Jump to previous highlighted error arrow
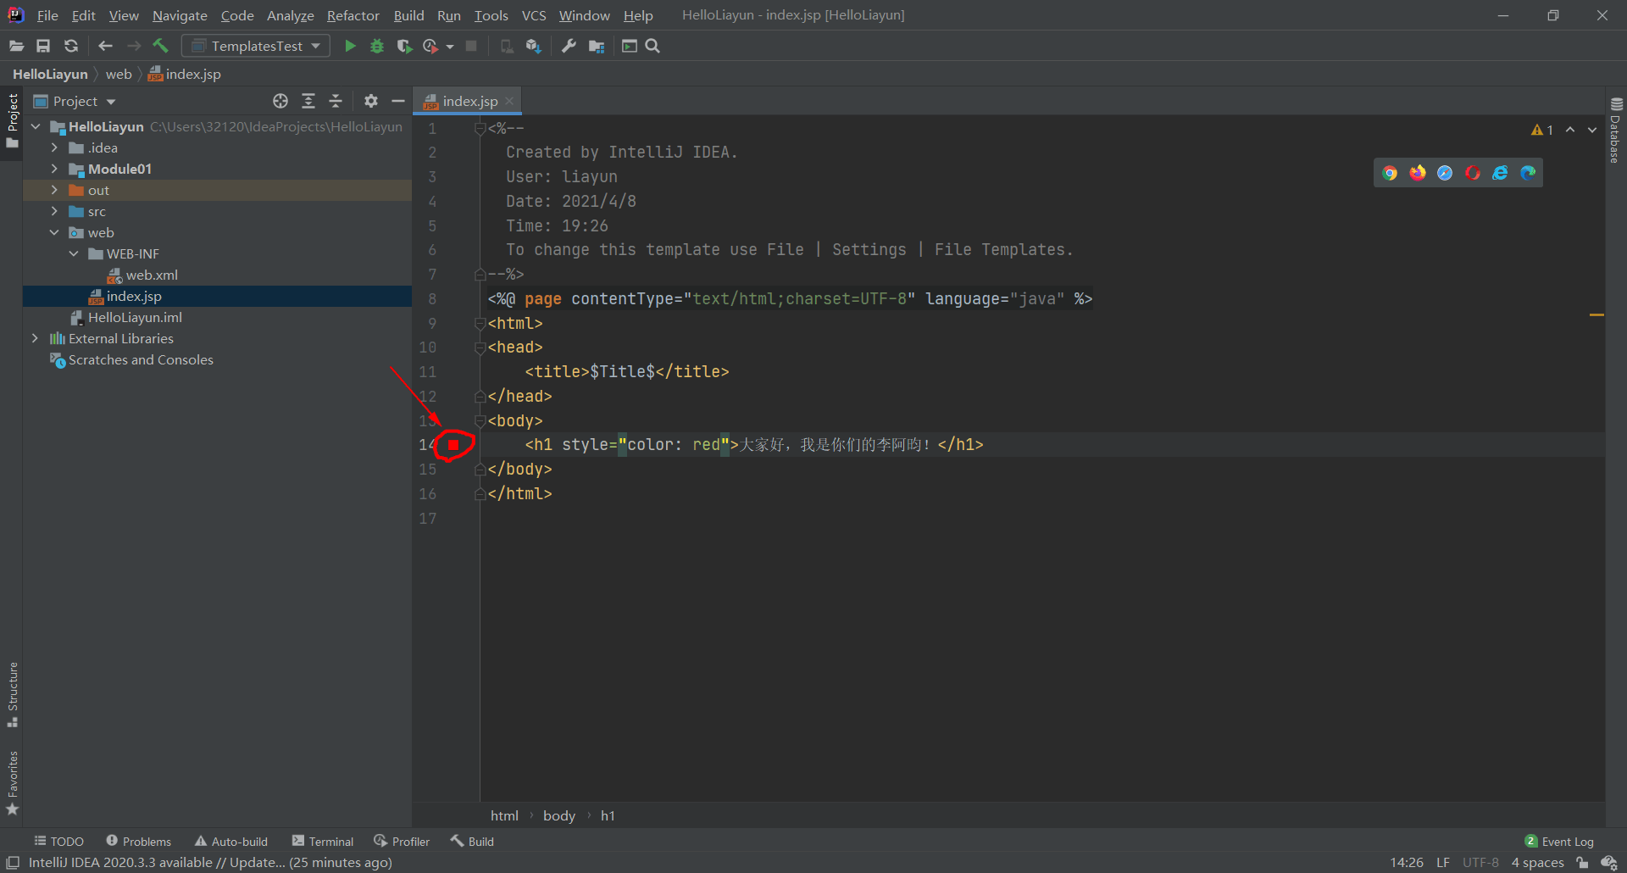Image resolution: width=1627 pixels, height=873 pixels. point(1570,130)
